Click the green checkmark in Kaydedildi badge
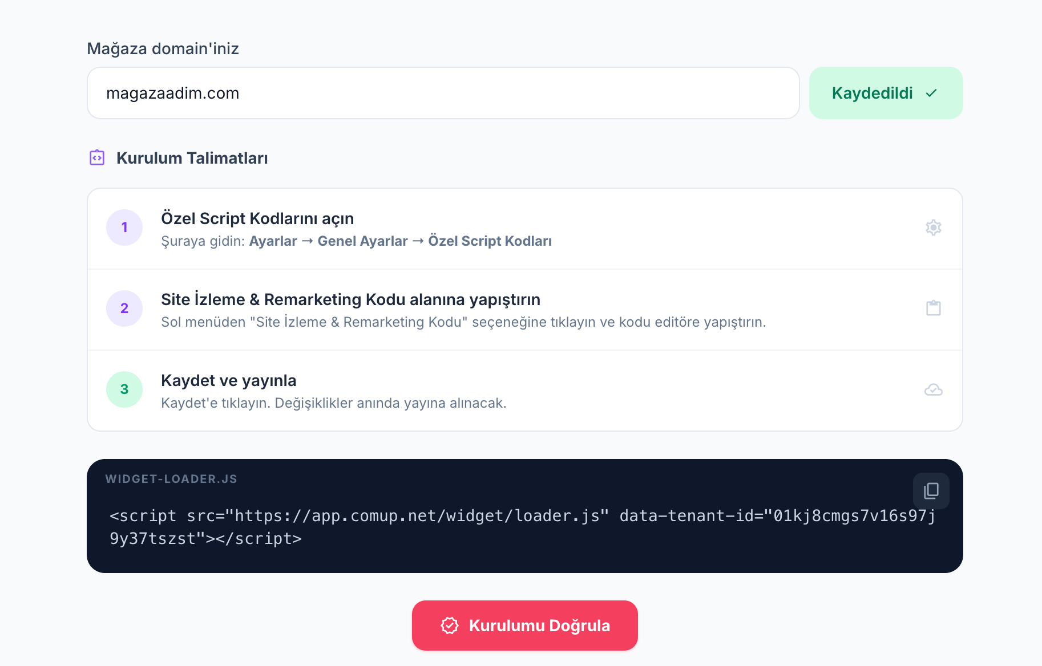This screenshot has width=1042, height=666. 932,93
